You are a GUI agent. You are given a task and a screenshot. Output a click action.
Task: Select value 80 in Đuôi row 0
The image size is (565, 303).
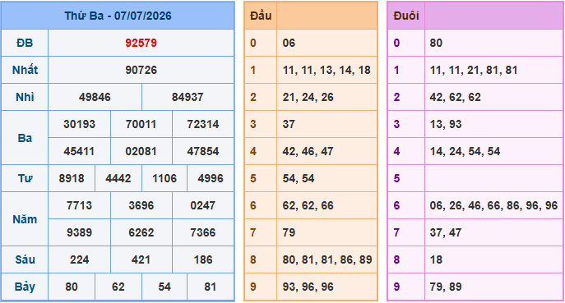click(x=436, y=43)
